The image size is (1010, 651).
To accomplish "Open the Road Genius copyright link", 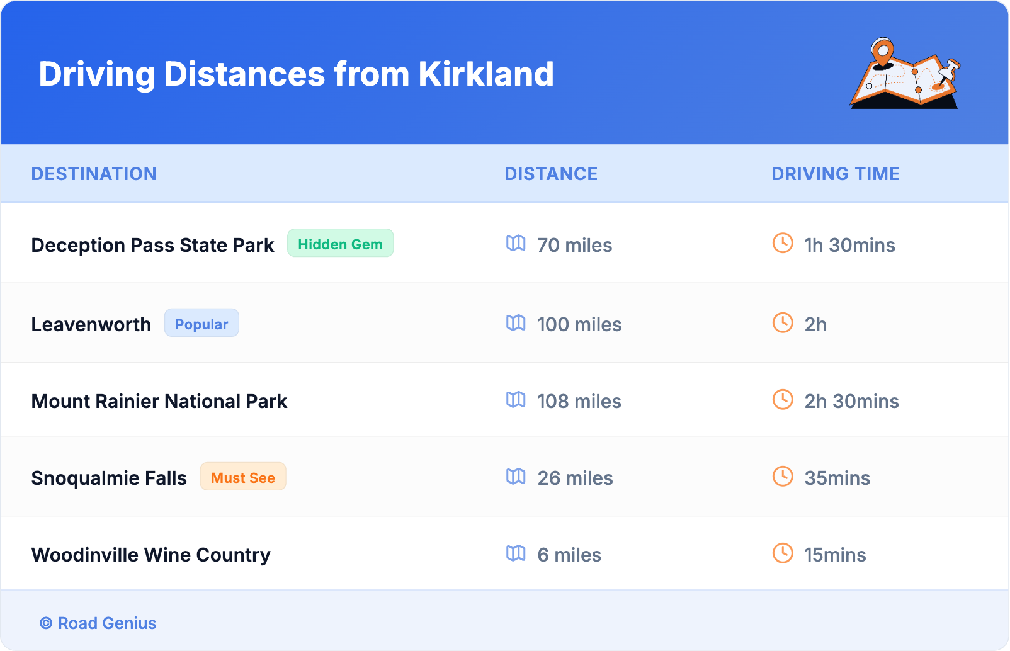I will coord(98,623).
